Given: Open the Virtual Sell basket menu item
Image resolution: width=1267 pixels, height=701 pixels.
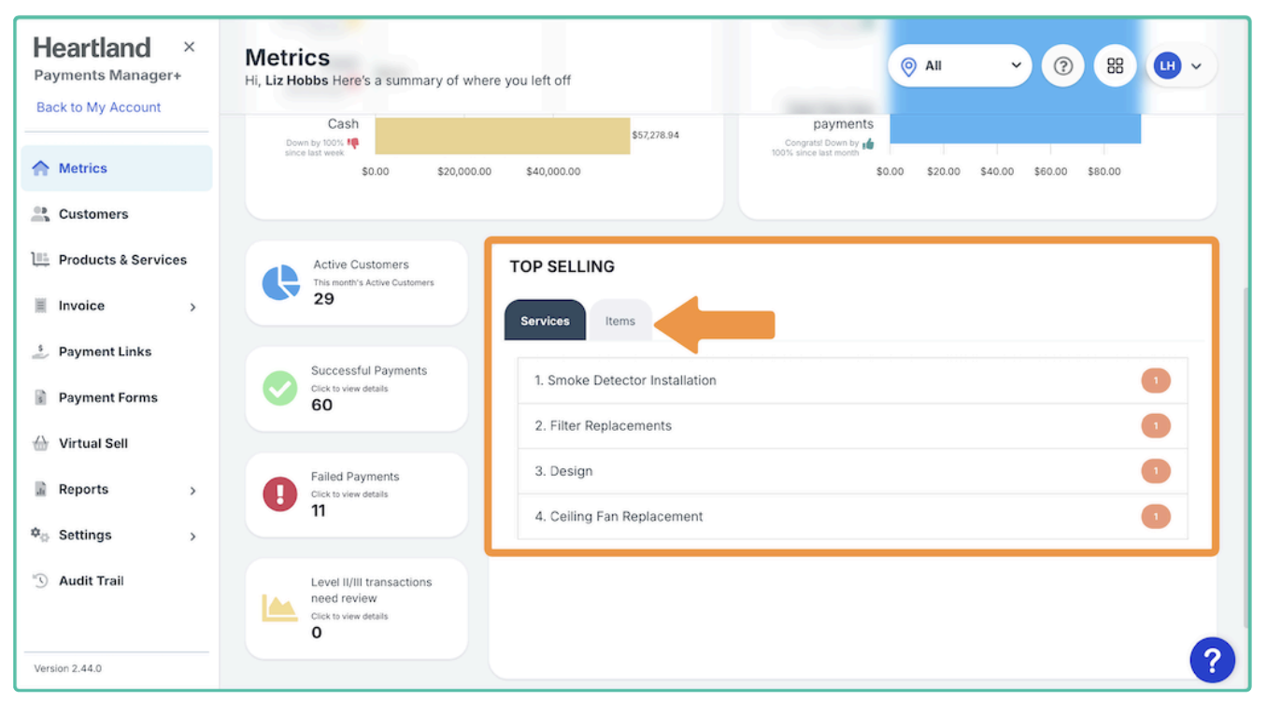Looking at the screenshot, I should [93, 443].
